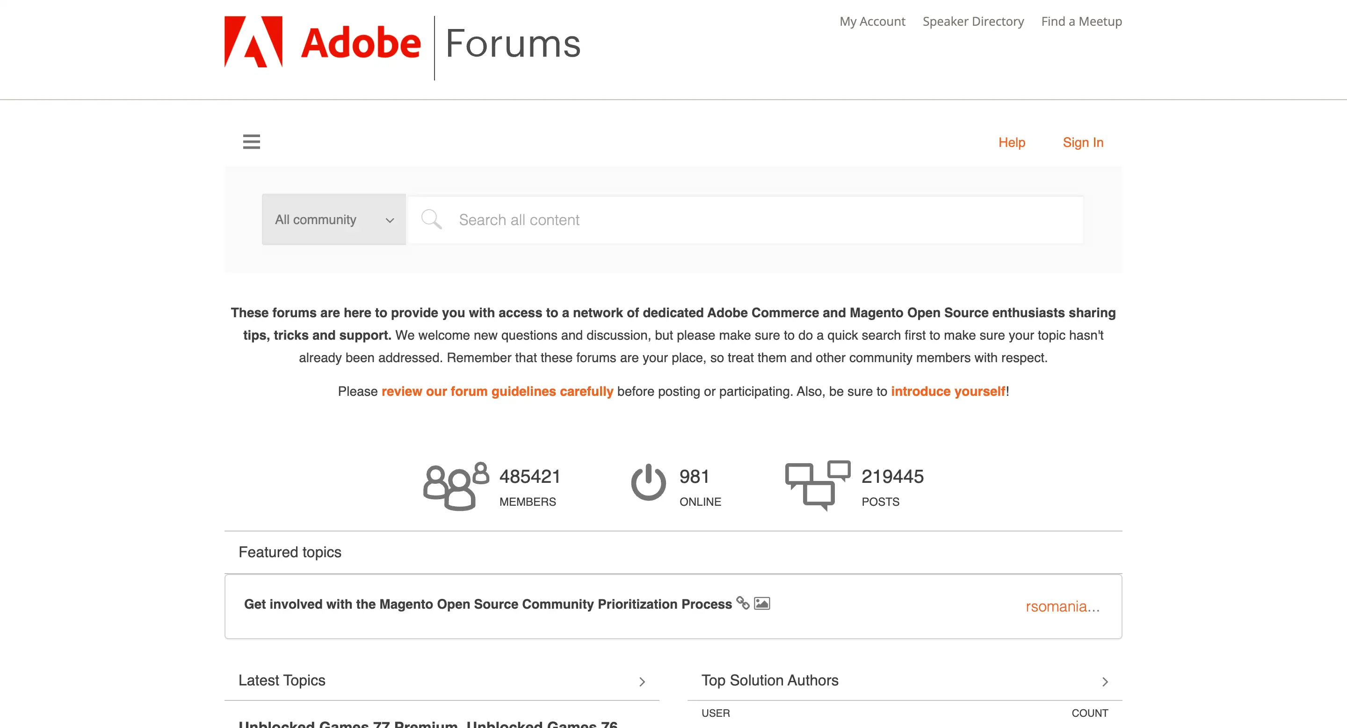Click the introduce yourself link

pos(948,391)
